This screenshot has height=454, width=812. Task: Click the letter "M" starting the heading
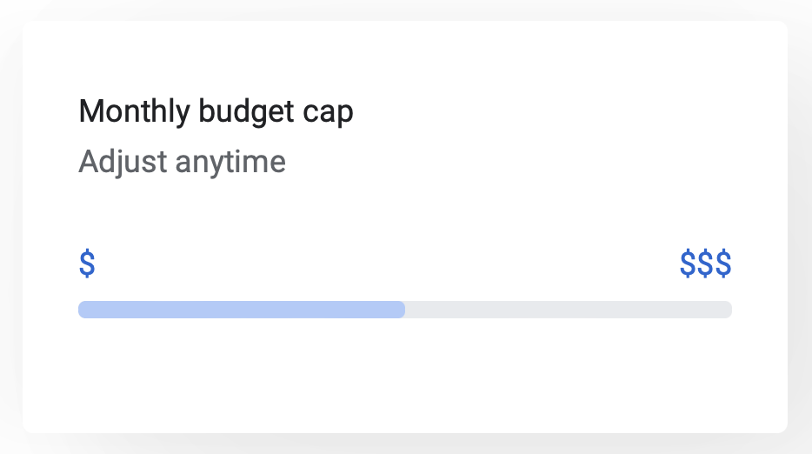(x=88, y=112)
